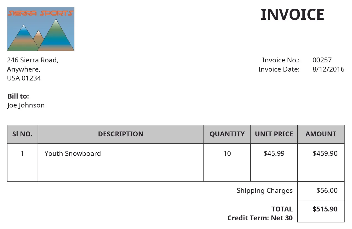Click the $45.99 unit price cell
Image resolution: width=352 pixels, height=229 pixels.
(x=274, y=153)
